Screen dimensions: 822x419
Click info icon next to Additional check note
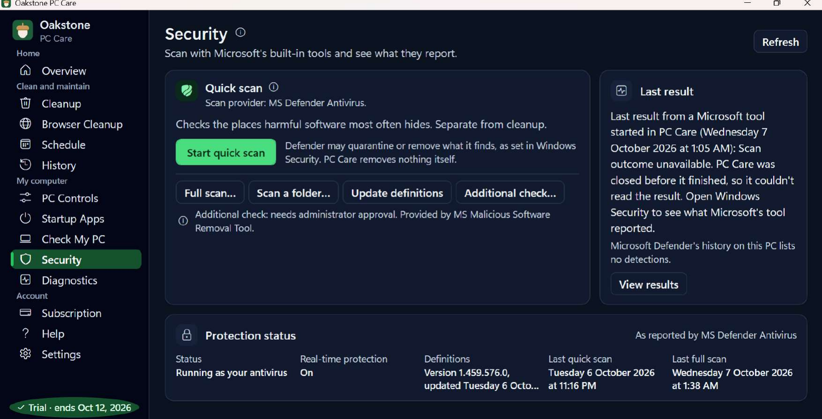(x=183, y=221)
